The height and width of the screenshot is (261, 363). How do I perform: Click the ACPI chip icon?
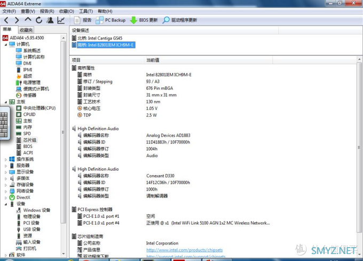click(19, 153)
